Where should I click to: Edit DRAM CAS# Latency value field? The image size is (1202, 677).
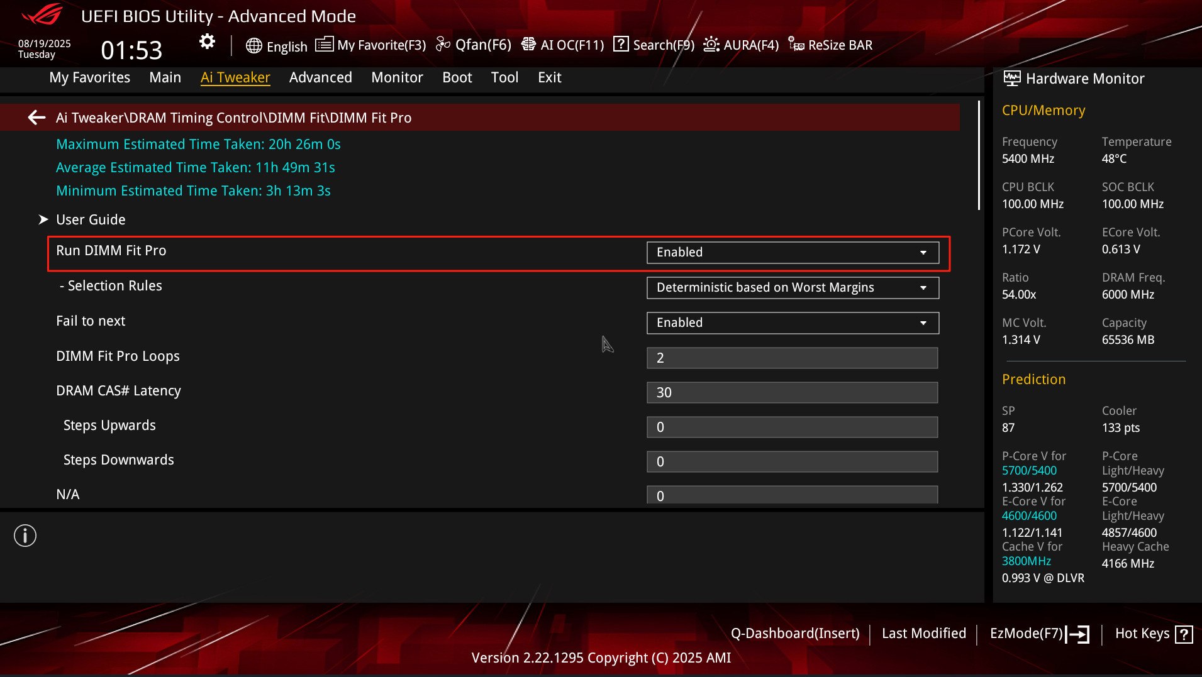tap(793, 393)
